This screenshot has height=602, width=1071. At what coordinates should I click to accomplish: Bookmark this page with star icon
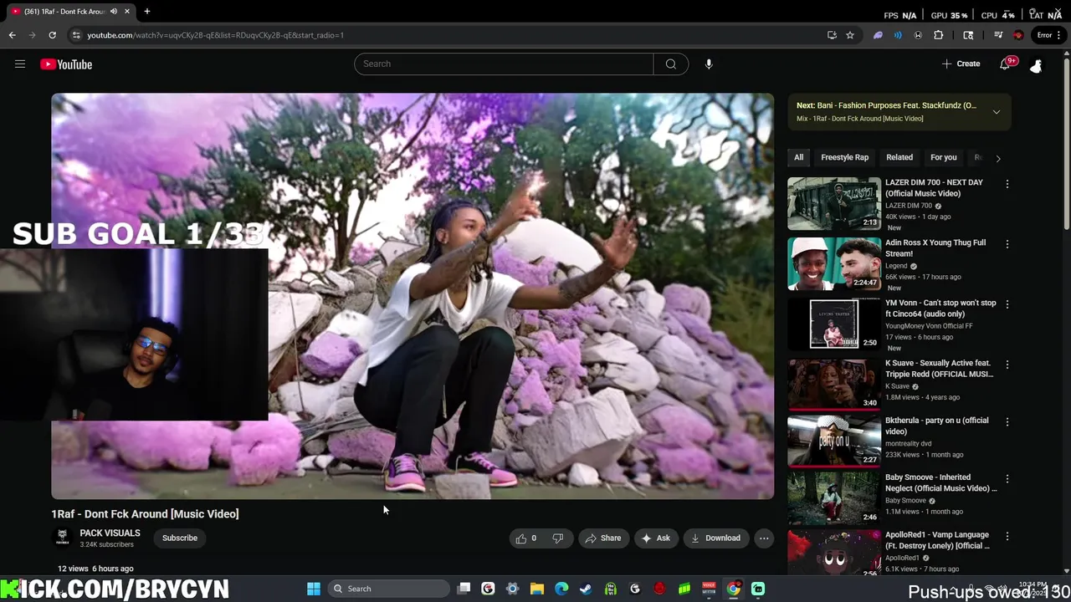tap(850, 35)
